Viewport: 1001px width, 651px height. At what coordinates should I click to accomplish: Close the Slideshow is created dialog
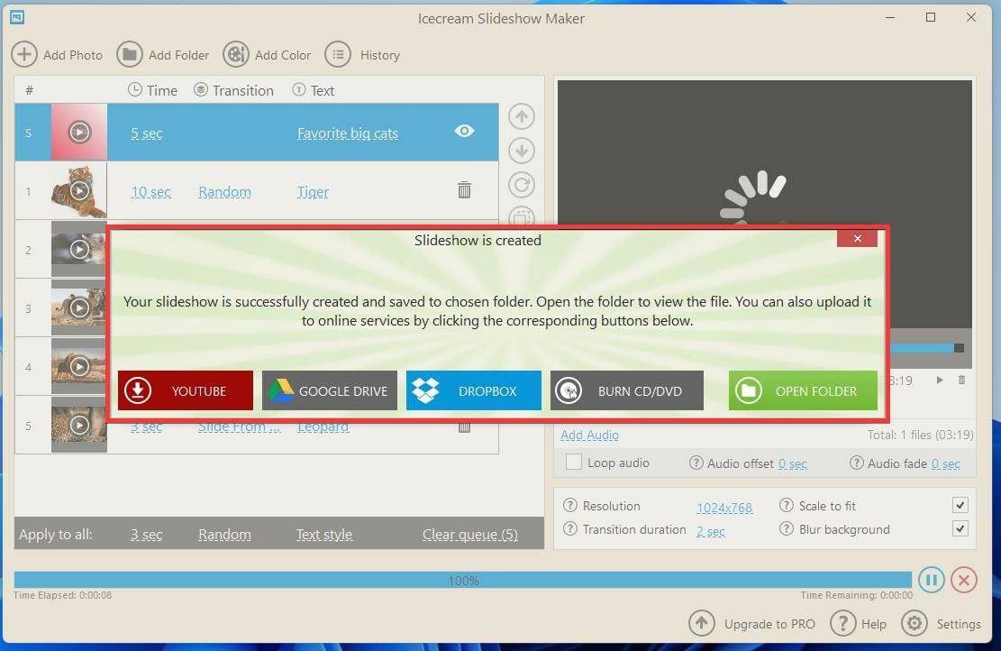858,238
